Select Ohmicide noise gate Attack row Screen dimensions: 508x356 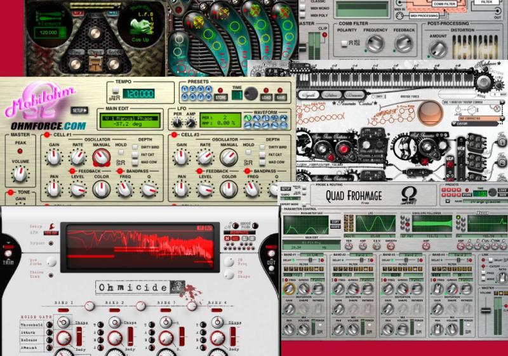point(36,332)
